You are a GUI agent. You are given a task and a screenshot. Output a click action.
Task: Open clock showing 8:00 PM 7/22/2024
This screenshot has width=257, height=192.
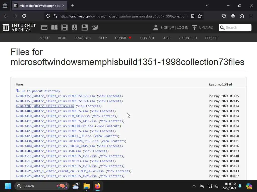pyautogui.click(x=229, y=186)
